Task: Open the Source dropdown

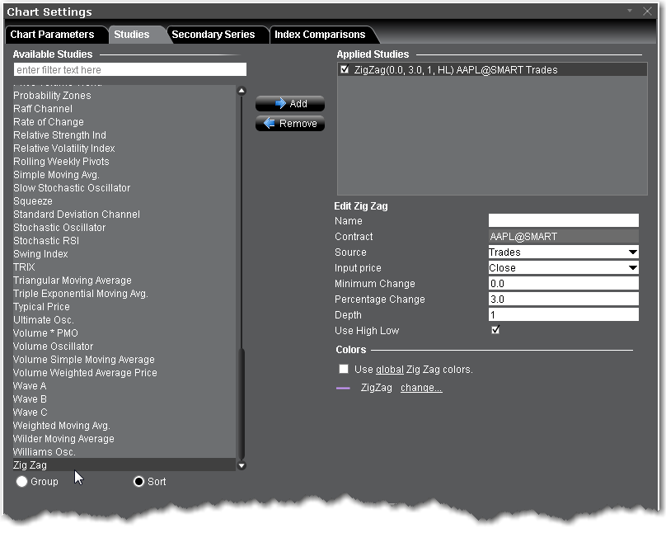Action: coord(563,252)
